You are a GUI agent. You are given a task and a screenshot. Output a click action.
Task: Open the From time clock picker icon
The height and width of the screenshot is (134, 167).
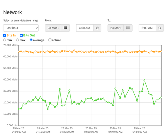[97, 28]
